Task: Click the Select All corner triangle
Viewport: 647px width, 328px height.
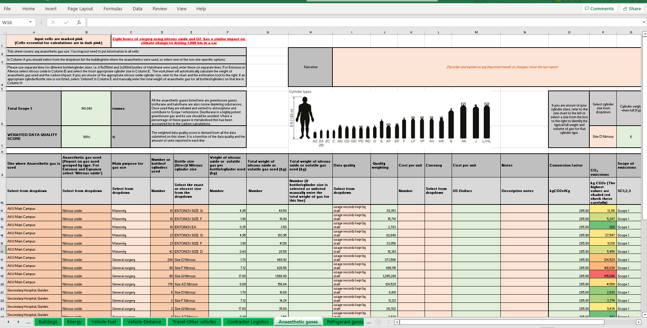Action: tap(3, 32)
